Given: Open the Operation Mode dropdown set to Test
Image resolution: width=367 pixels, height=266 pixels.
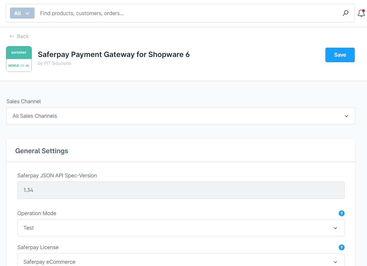Looking at the screenshot, I should point(181,228).
